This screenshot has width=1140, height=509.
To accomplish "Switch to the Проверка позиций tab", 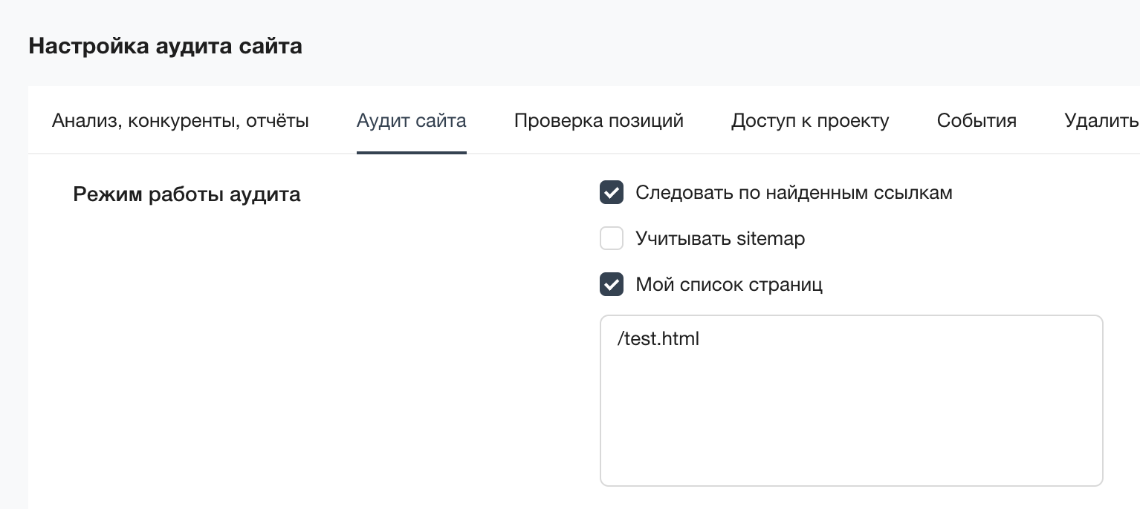I will pos(599,121).
